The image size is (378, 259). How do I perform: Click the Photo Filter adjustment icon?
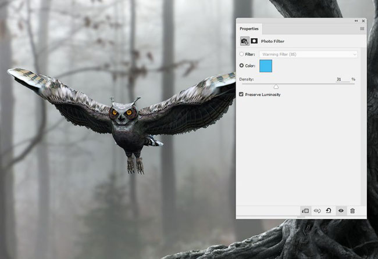point(245,41)
